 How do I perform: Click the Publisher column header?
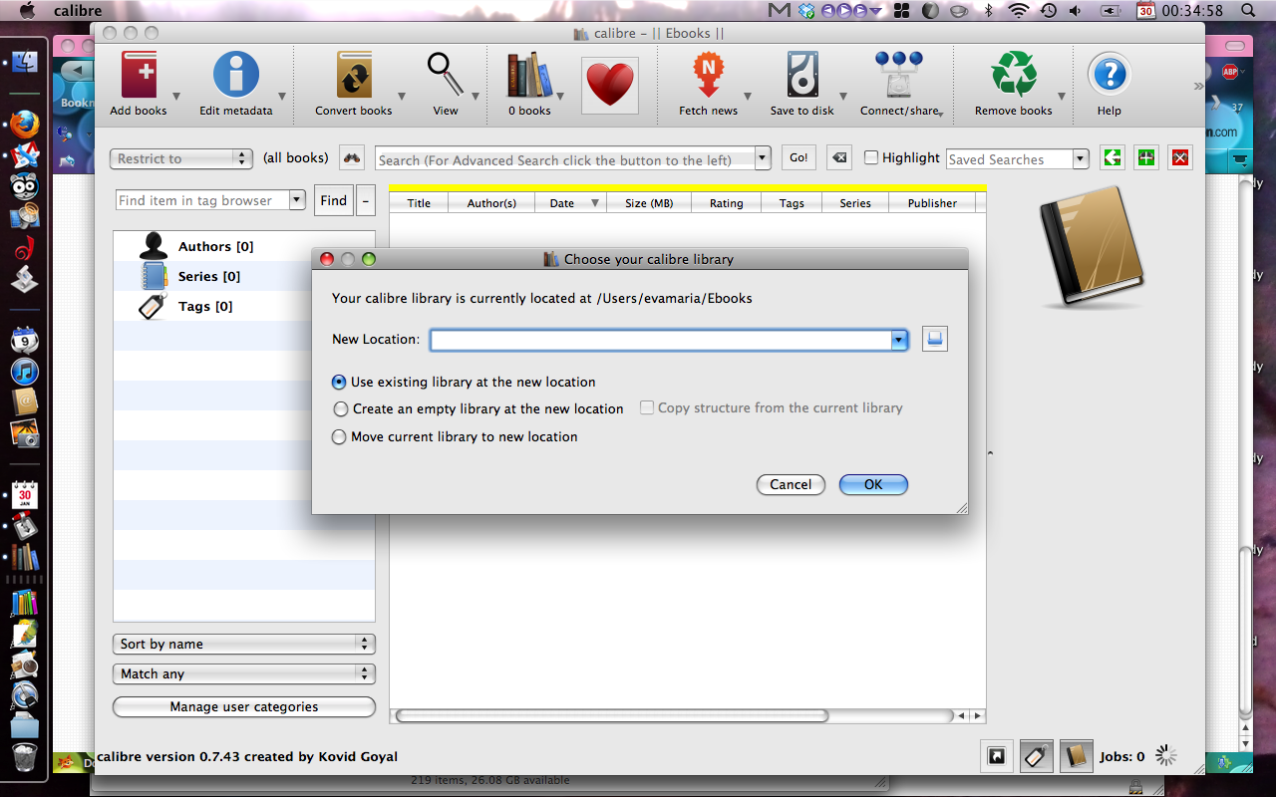932,203
